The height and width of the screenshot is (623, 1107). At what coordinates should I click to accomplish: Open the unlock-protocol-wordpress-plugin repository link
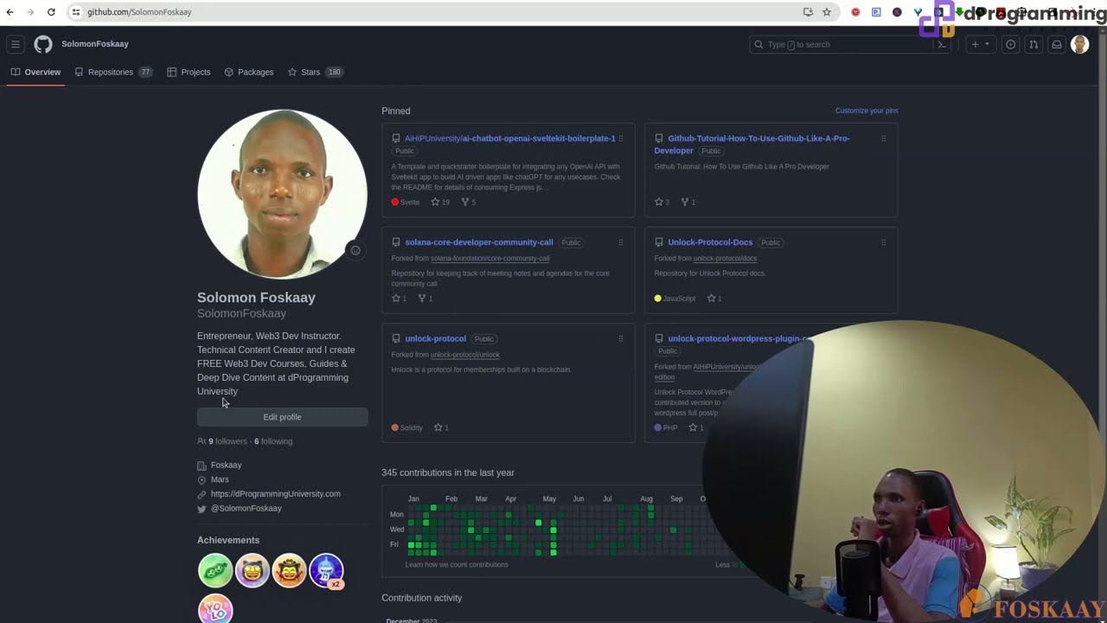coord(739,338)
